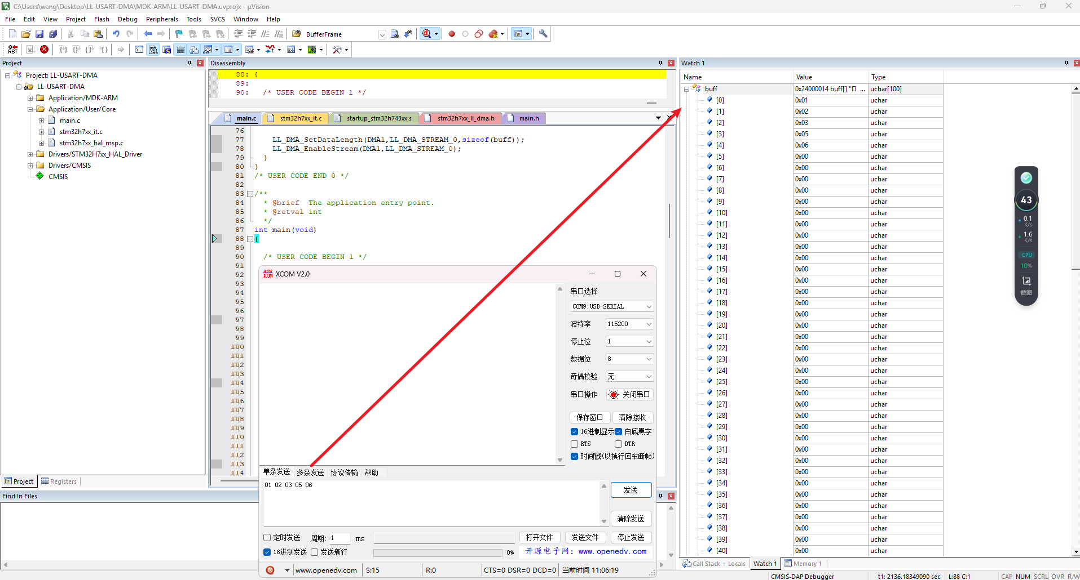Screen dimensions: 1080x580
Task: Save the current file with the disk icon
Action: (39, 34)
